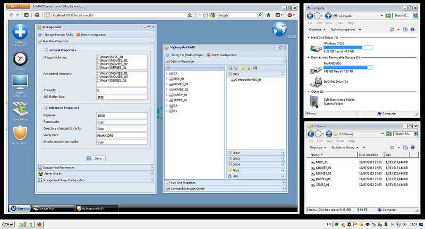Expand the PPU1 panel
425x229 pixels.
click(x=283, y=170)
